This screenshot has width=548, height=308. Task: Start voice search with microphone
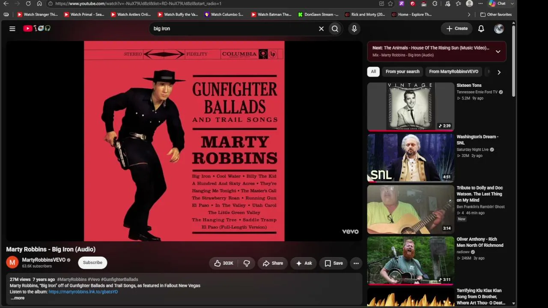pos(354,29)
